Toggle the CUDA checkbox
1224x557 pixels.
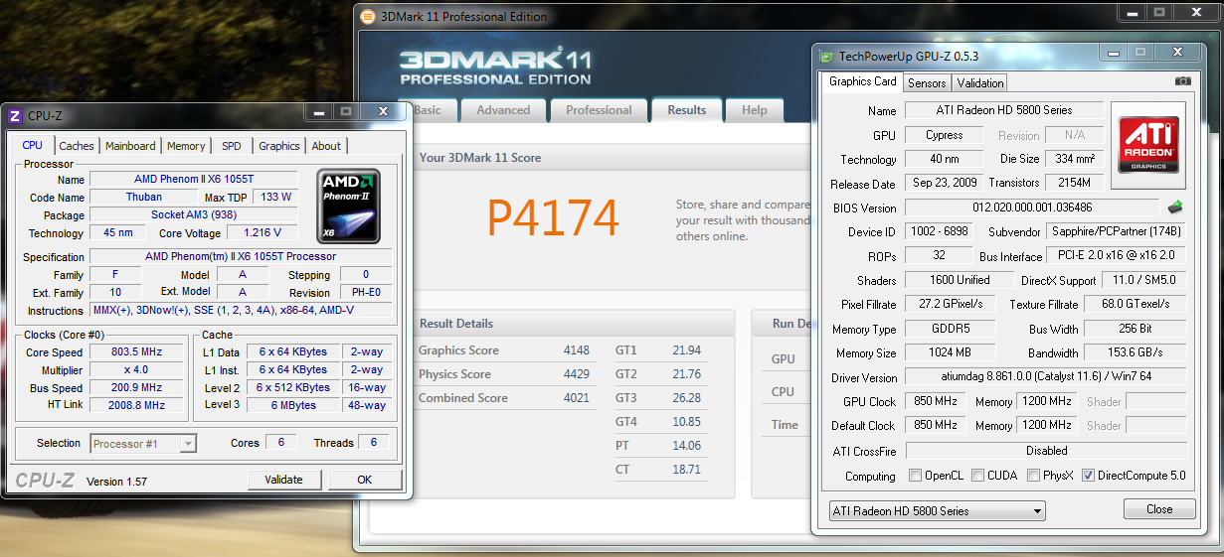tap(977, 476)
